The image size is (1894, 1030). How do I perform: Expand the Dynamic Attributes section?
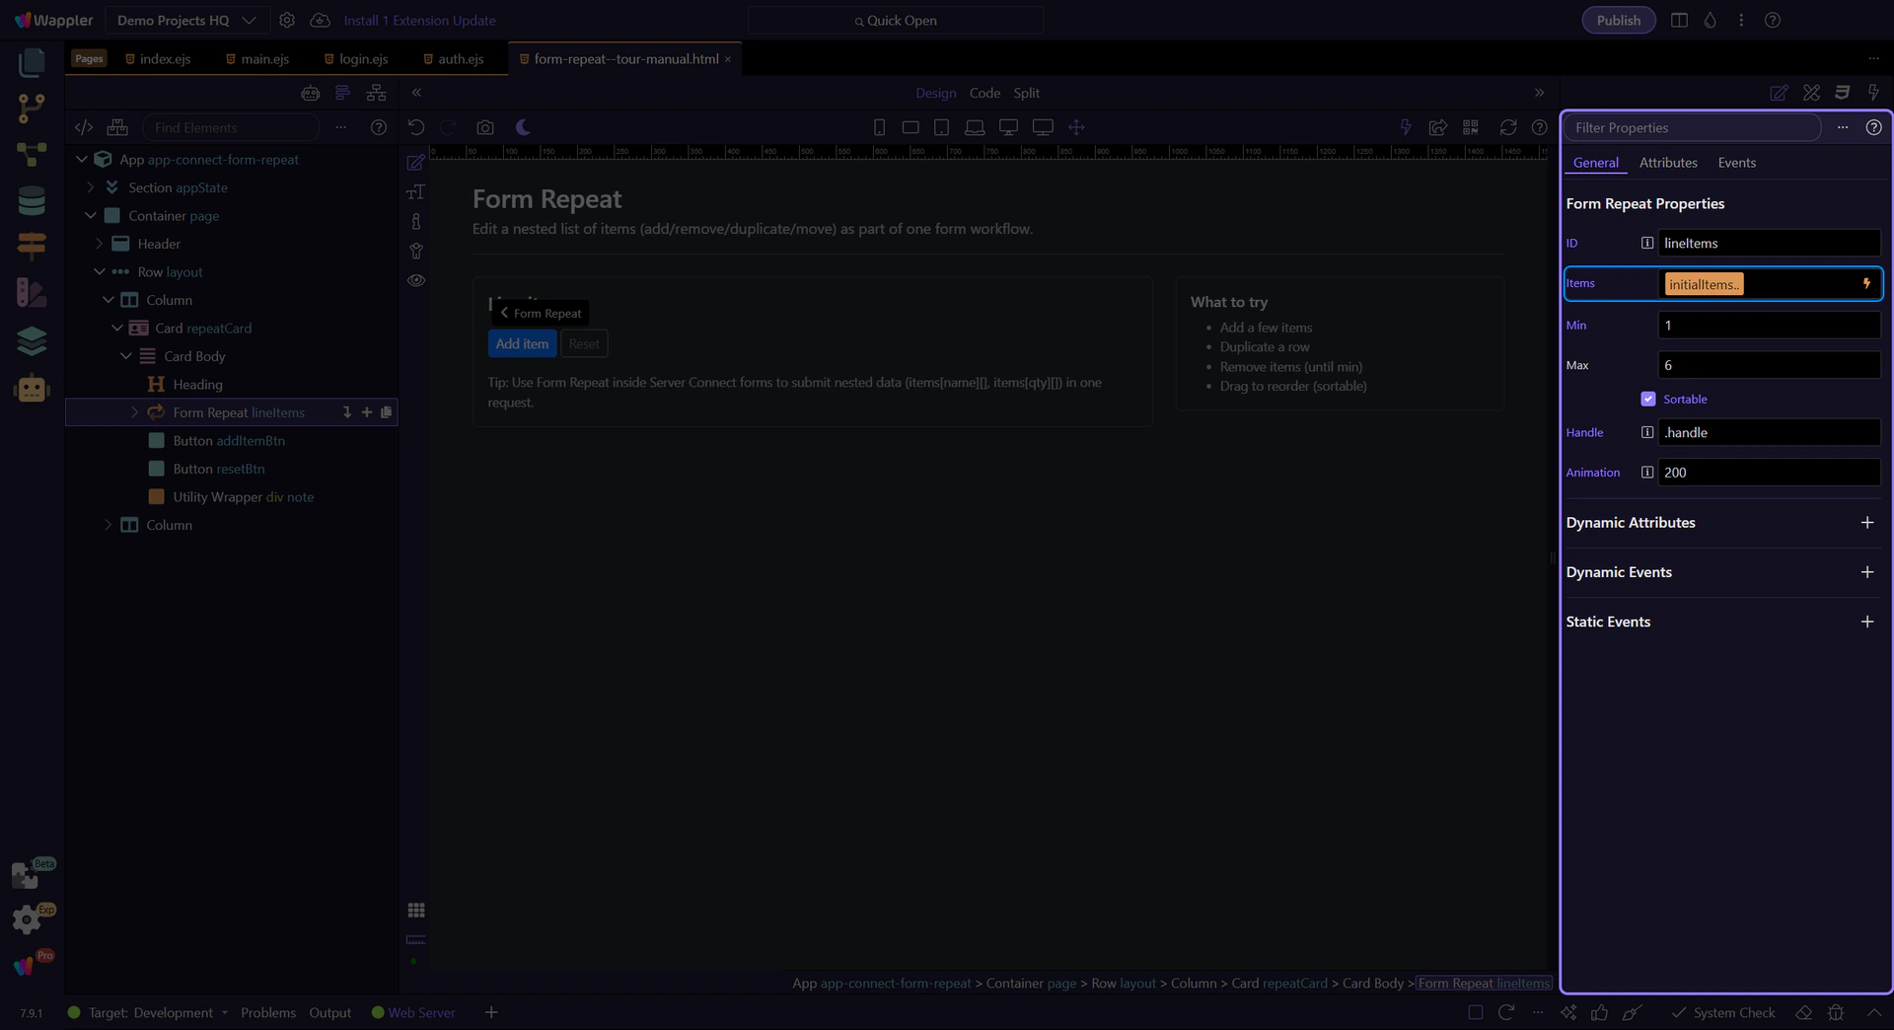[x=1866, y=523]
